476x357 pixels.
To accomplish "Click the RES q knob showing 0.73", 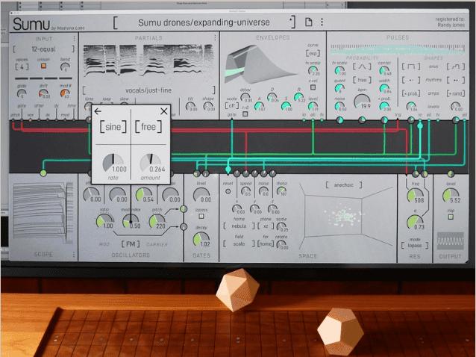I will (416, 223).
